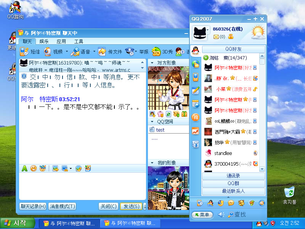Click the music share bubble icon
The height and width of the screenshot is (229, 305).
(x=79, y=168)
